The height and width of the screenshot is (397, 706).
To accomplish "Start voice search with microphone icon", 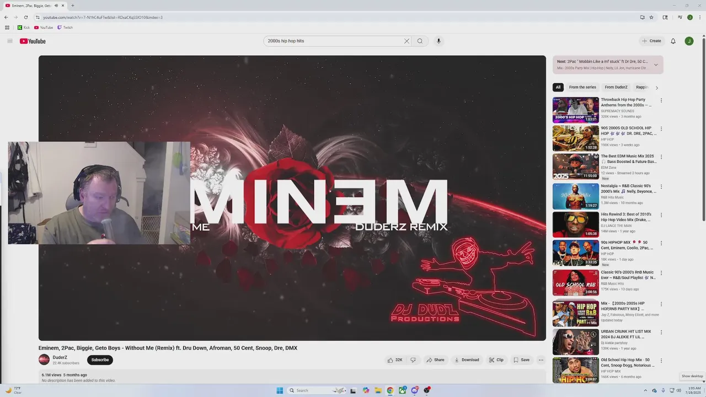I will [438, 41].
